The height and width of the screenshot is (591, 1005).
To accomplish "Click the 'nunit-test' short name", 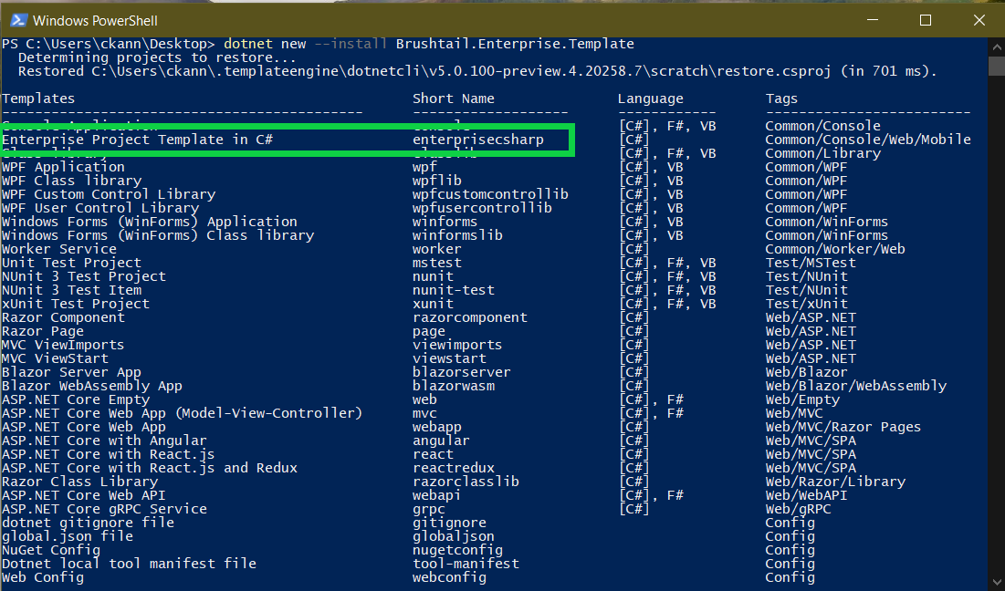I will [453, 290].
